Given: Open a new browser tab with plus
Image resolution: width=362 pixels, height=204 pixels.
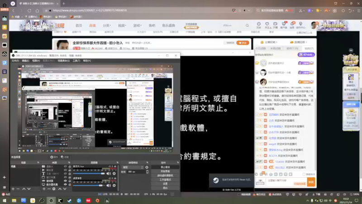Looking at the screenshot, I should pos(64,4).
